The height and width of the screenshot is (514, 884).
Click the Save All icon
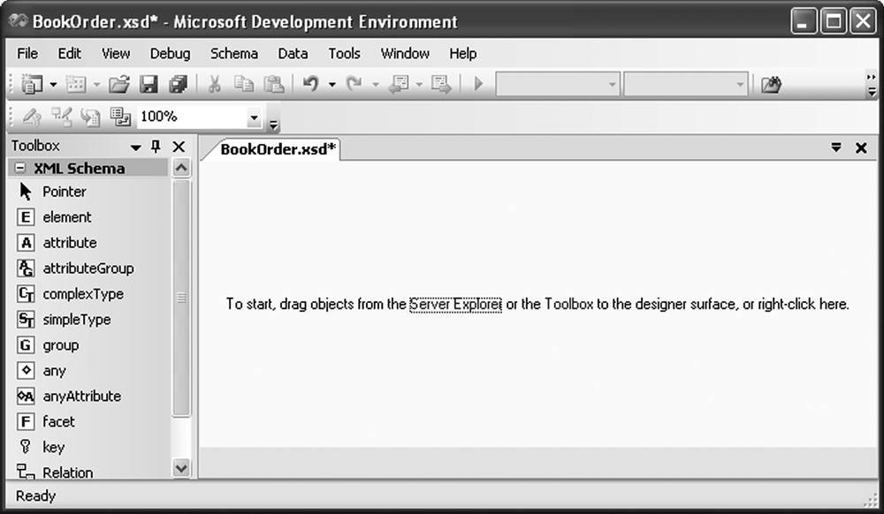coord(179,85)
